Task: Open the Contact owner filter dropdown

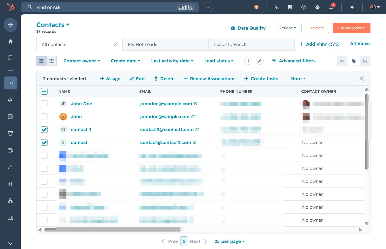Action: (x=82, y=61)
